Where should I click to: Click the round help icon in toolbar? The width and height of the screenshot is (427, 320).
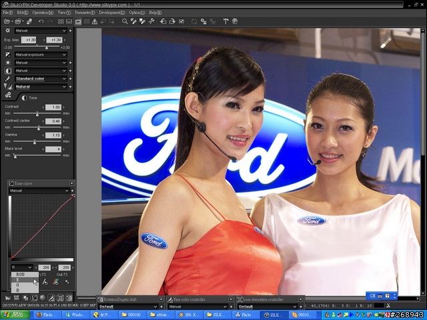pos(235,21)
